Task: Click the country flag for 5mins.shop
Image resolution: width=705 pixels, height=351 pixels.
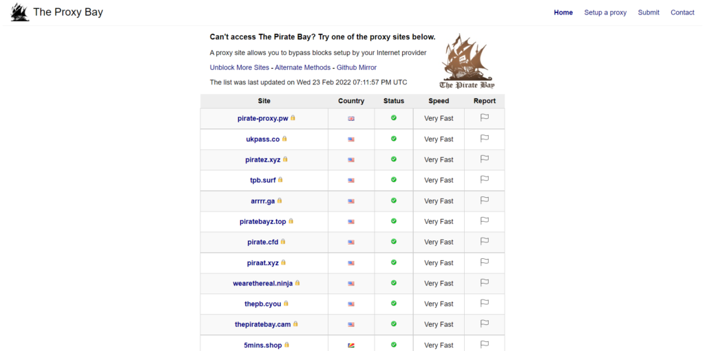Action: (x=351, y=346)
